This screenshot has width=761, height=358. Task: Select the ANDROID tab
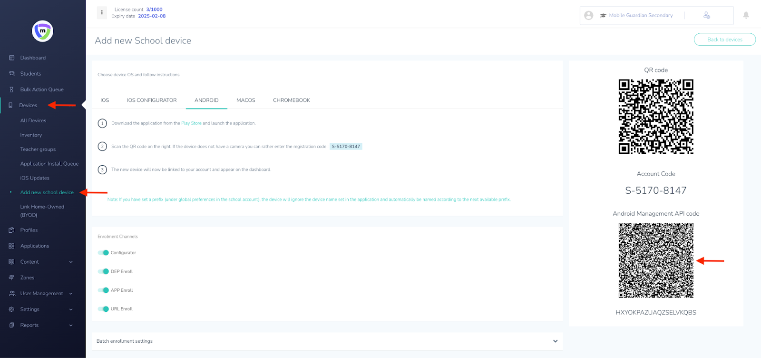click(x=206, y=100)
